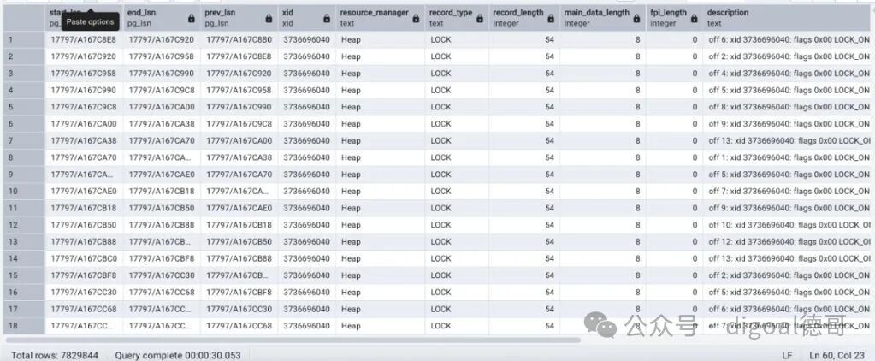Select row number 2 header
This screenshot has width=875, height=361.
24,56
